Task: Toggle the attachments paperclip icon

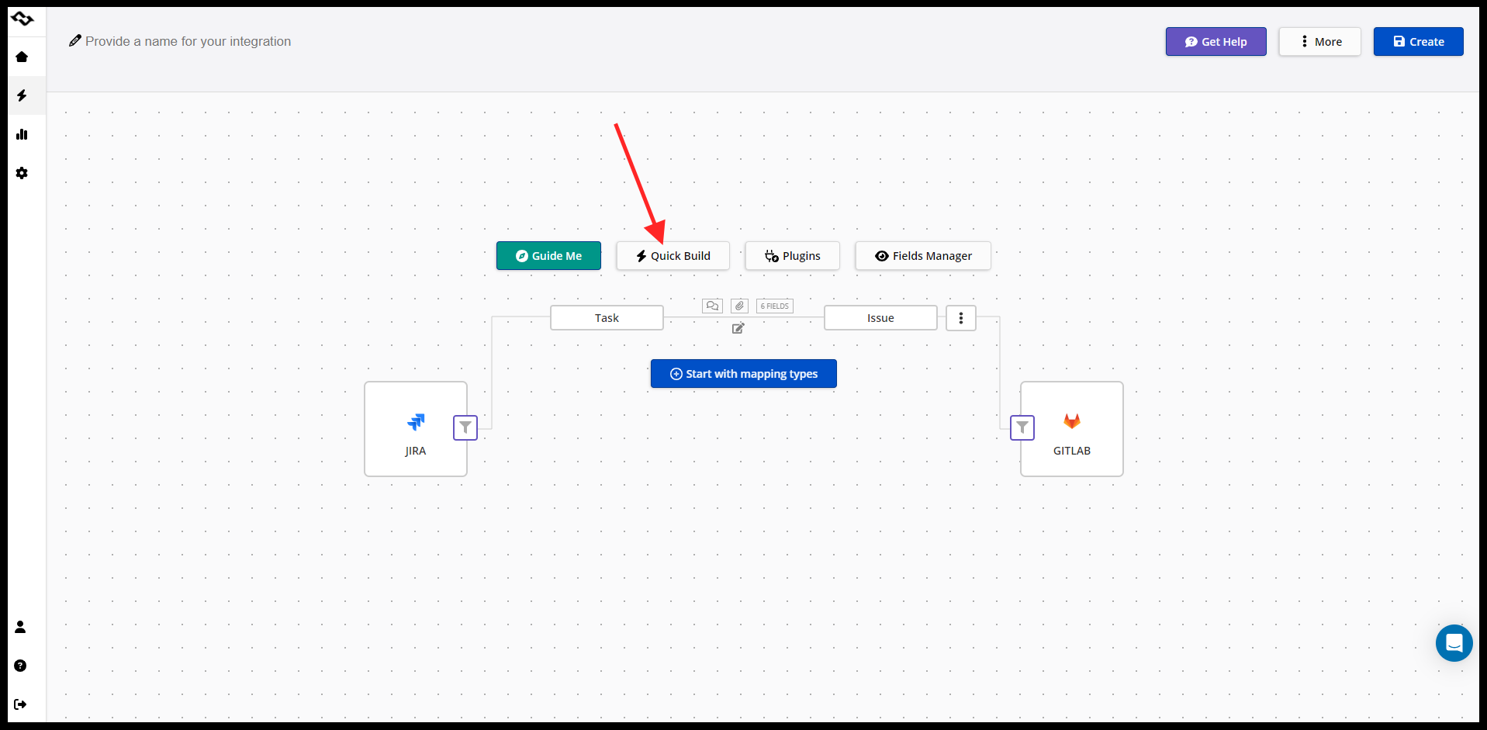Action: [x=739, y=306]
